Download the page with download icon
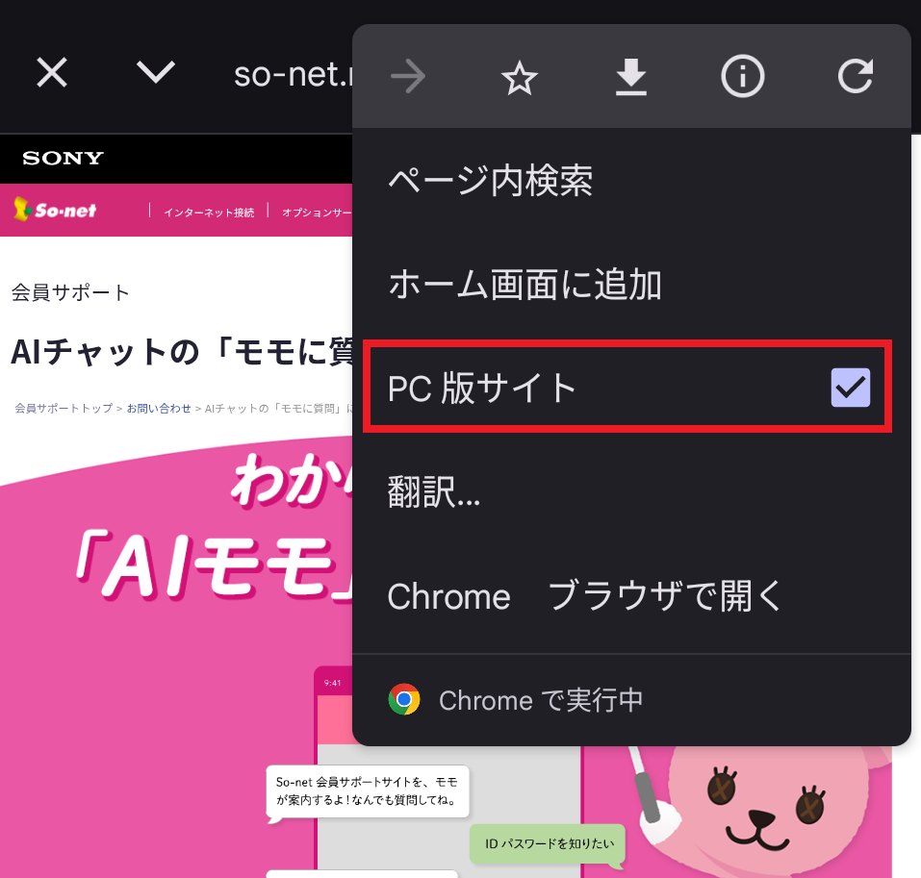 (631, 77)
